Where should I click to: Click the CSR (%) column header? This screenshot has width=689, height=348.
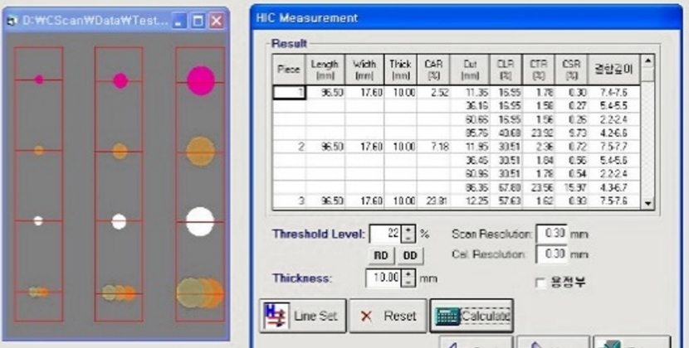(x=571, y=70)
